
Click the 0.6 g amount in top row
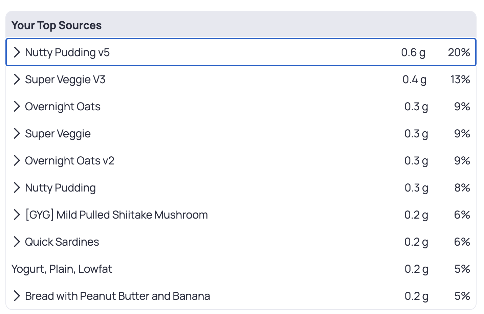413,52
